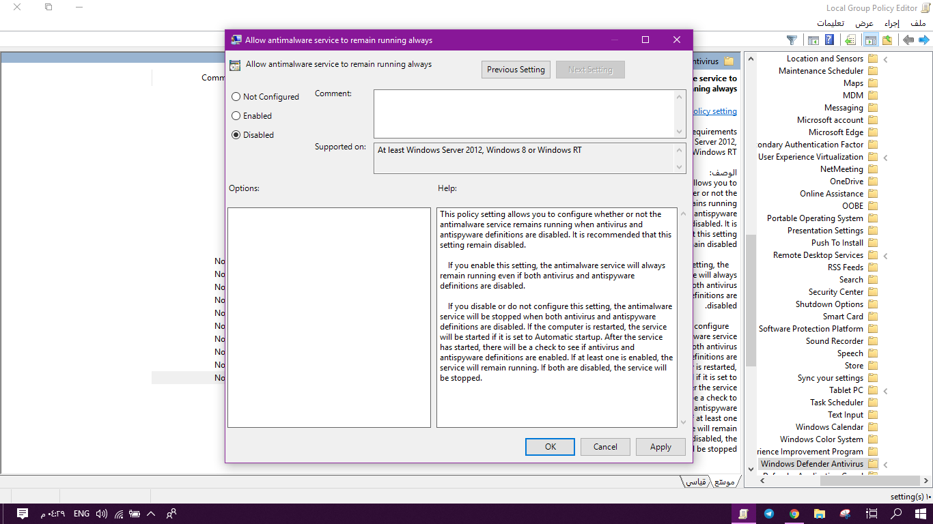The height and width of the screenshot is (524, 933).
Task: Expand the User Experience Virtualization node
Action: coord(885,158)
